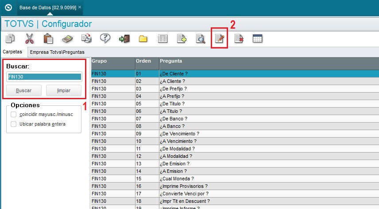
Task: Enable coincidir mayusc./minusc checkbox
Action: [14, 114]
